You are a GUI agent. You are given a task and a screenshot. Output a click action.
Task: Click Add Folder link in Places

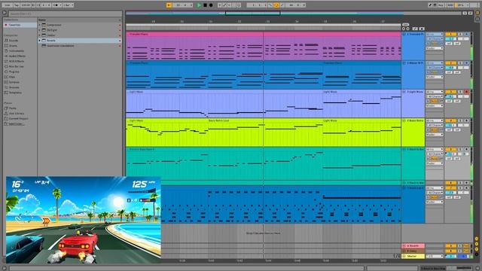point(17,123)
